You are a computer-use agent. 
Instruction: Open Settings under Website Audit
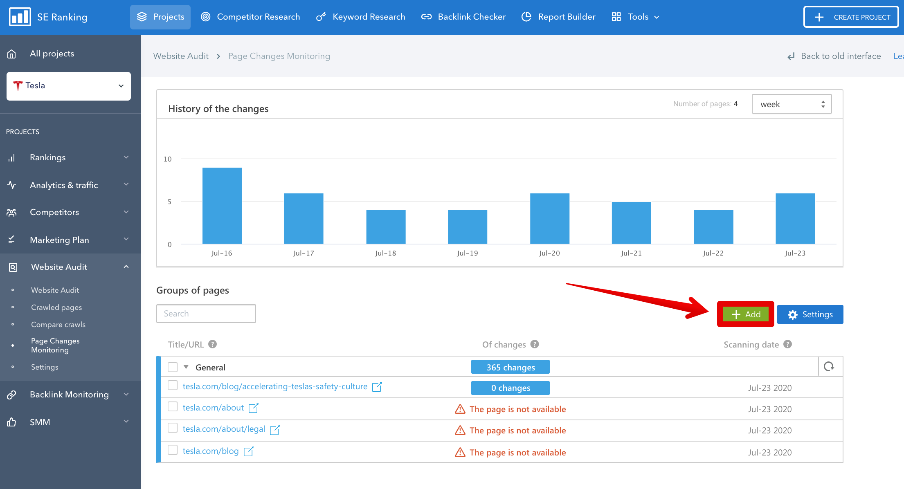tap(45, 367)
